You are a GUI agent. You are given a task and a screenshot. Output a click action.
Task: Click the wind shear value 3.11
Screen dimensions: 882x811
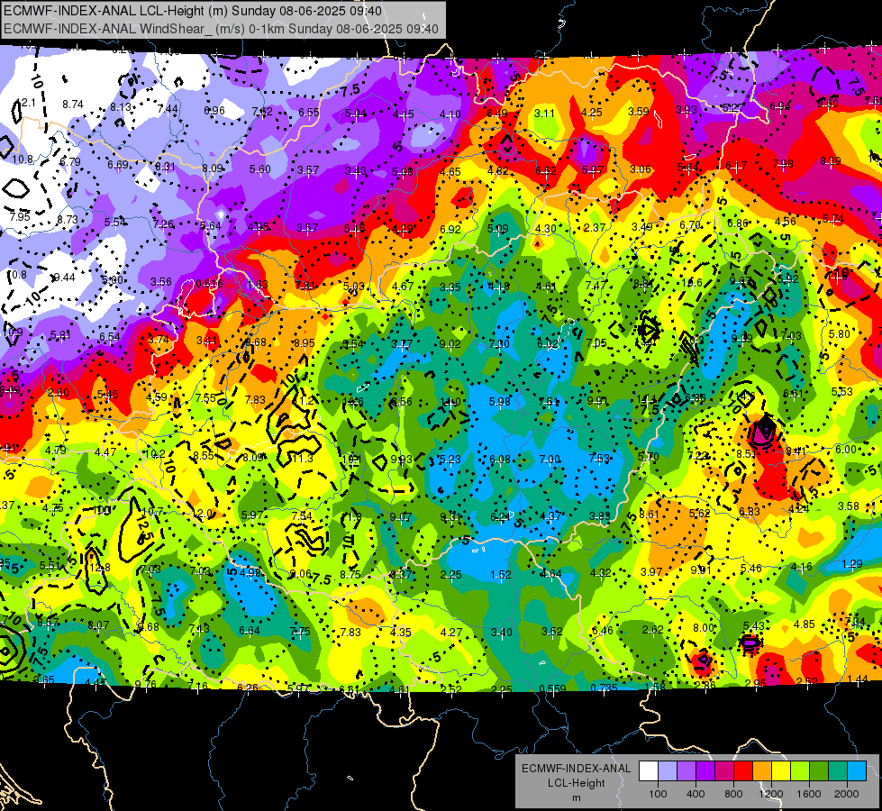pyautogui.click(x=544, y=114)
